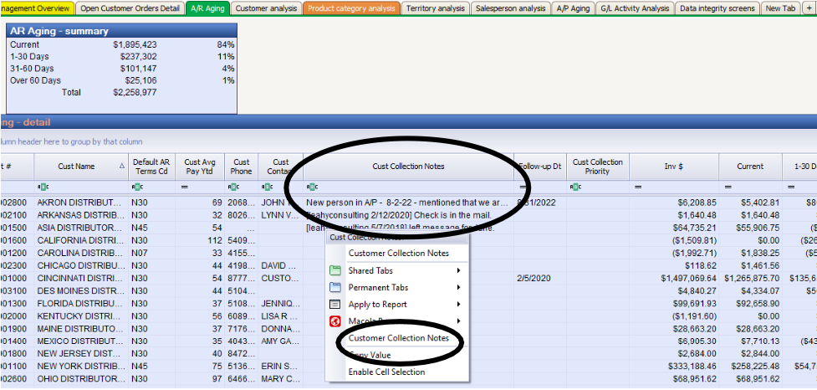This screenshot has width=817, height=390.
Task: Click the text filter icon under Default AR Terms Cd
Action: pos(136,187)
